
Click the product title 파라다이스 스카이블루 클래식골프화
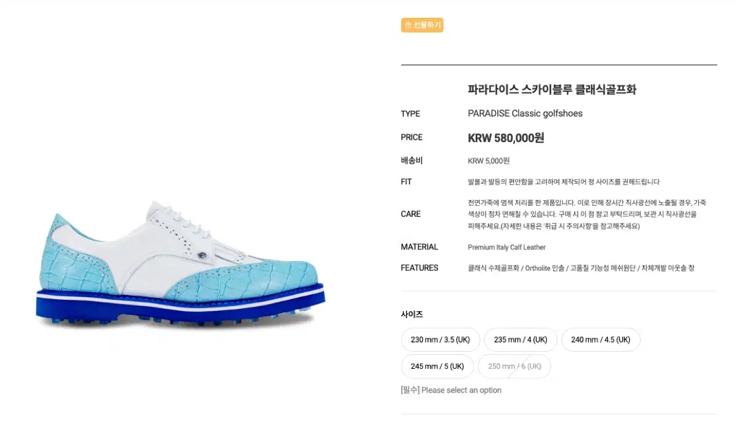[552, 89]
